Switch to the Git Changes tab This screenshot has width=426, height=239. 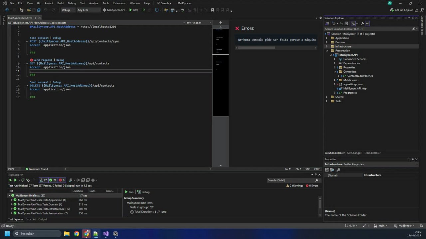[354, 153]
